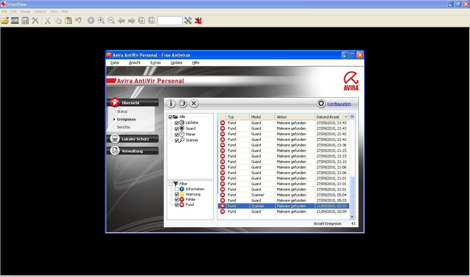
Task: Toggle the Warnung filter checkbox
Action: coord(177,195)
